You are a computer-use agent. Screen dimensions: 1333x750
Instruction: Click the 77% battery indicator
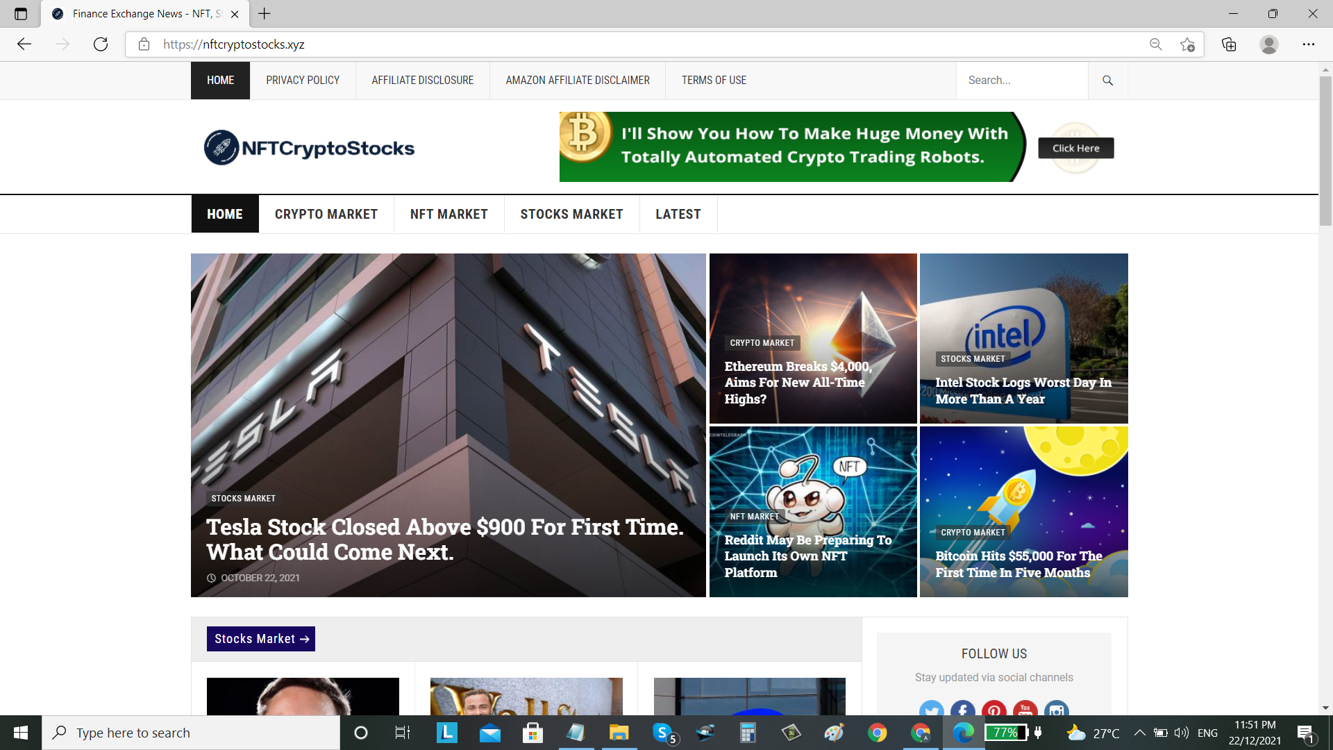coord(1005,733)
